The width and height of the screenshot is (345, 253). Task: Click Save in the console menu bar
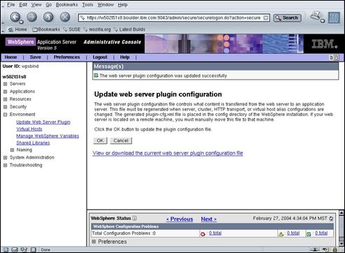point(35,57)
